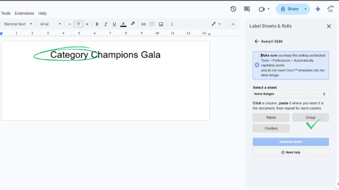Click the Name column button
339x190 pixels.
pos(271,118)
